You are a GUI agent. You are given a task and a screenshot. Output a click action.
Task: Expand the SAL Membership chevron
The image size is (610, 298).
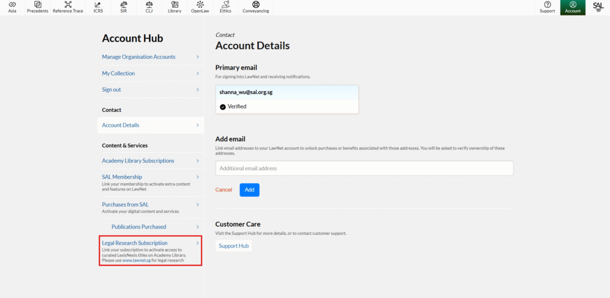[x=198, y=177]
